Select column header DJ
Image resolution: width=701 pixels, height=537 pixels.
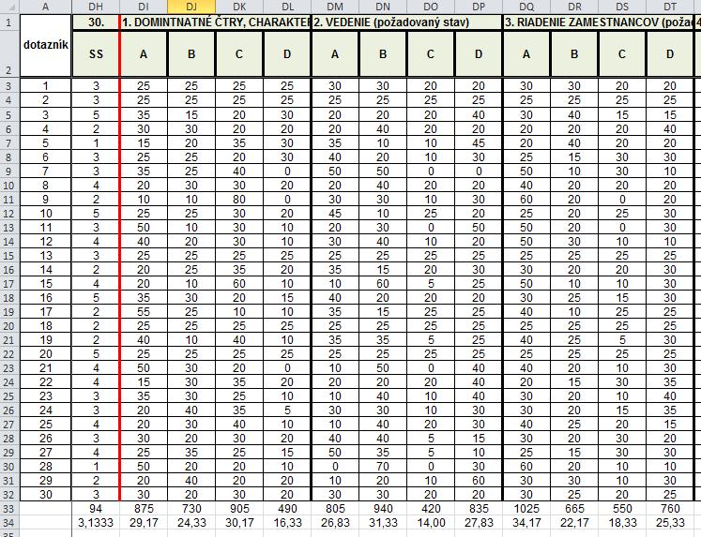[191, 7]
